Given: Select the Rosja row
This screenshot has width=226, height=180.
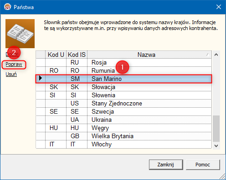Looking at the screenshot, I should 123,62.
